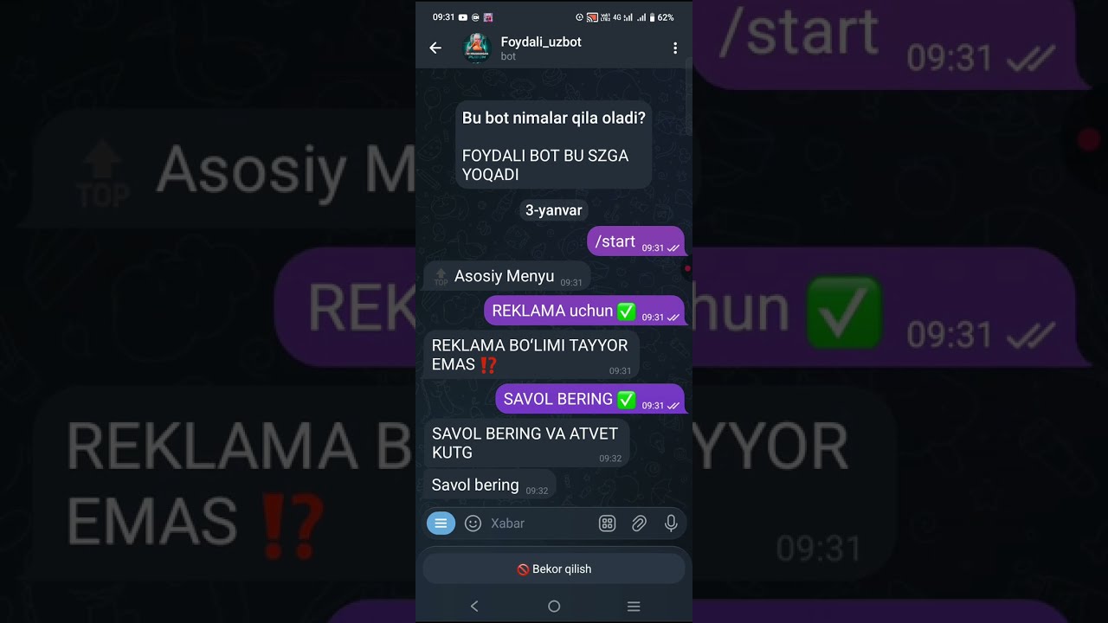Tap the Bekor qilish button

(554, 568)
